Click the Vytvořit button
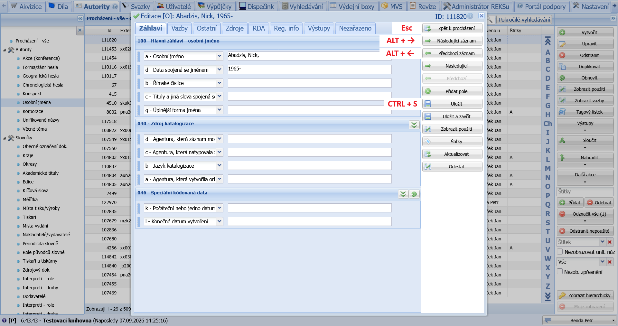618x326 pixels. 585,33
